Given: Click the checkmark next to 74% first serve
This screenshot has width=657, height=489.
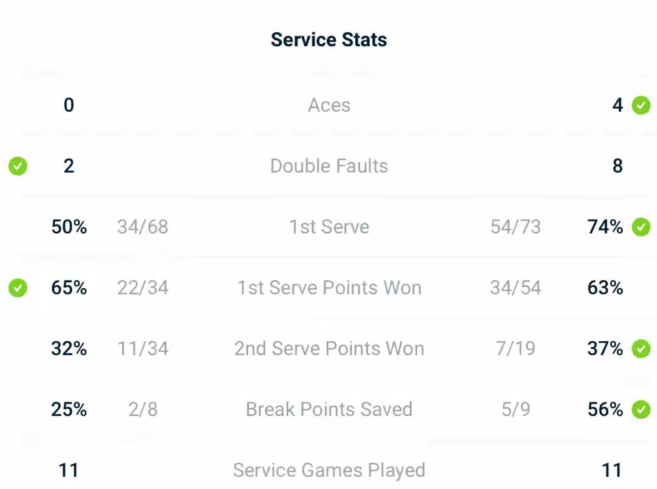Looking at the screenshot, I should 641,227.
